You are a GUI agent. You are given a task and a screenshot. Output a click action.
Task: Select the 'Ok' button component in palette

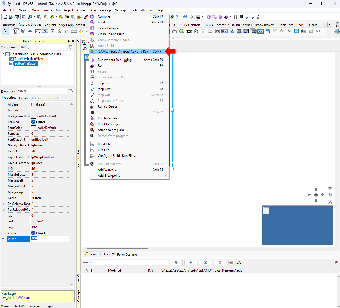45,31
